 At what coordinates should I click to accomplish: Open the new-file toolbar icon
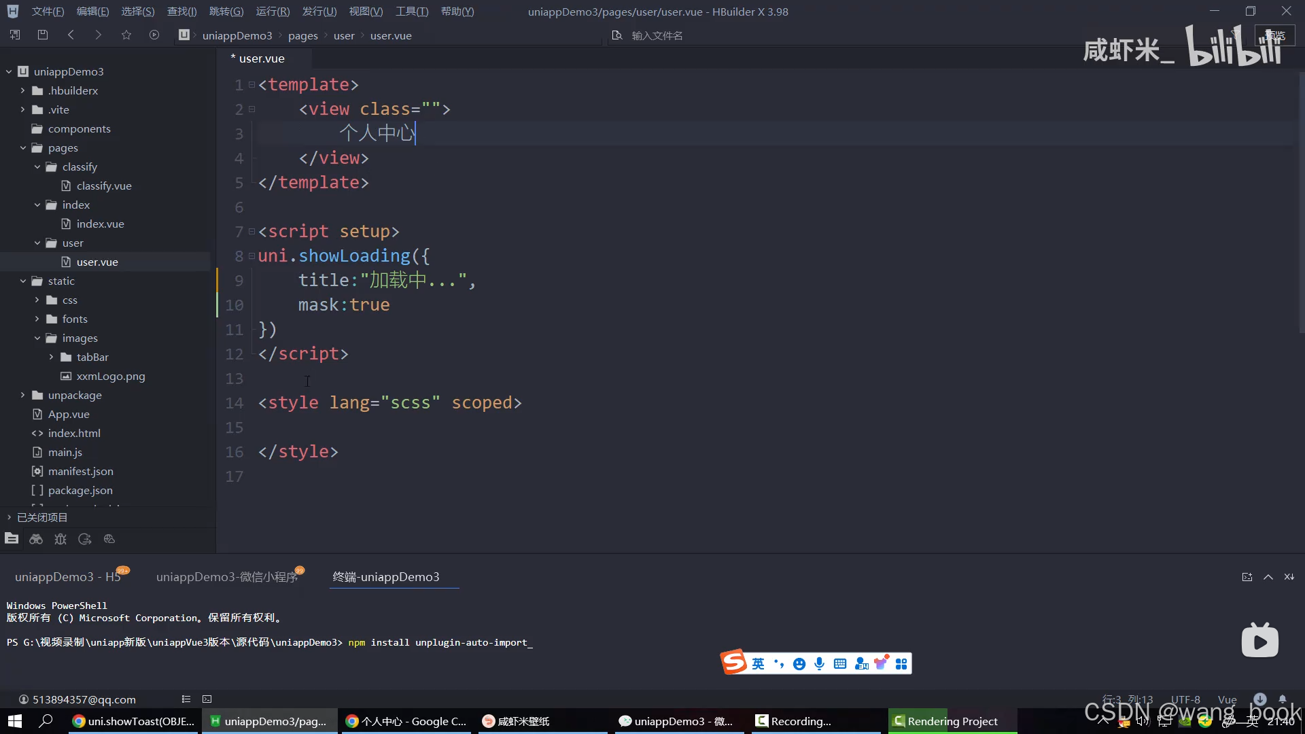point(15,35)
